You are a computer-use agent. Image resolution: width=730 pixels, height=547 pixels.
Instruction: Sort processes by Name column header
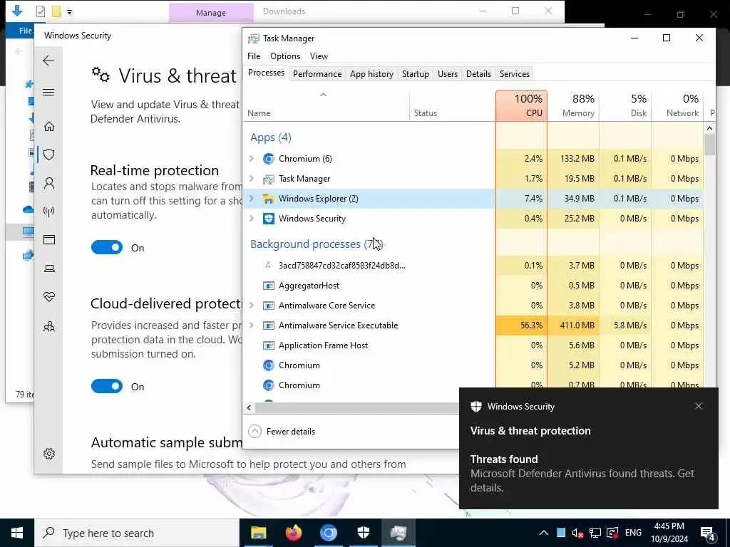[x=326, y=106]
